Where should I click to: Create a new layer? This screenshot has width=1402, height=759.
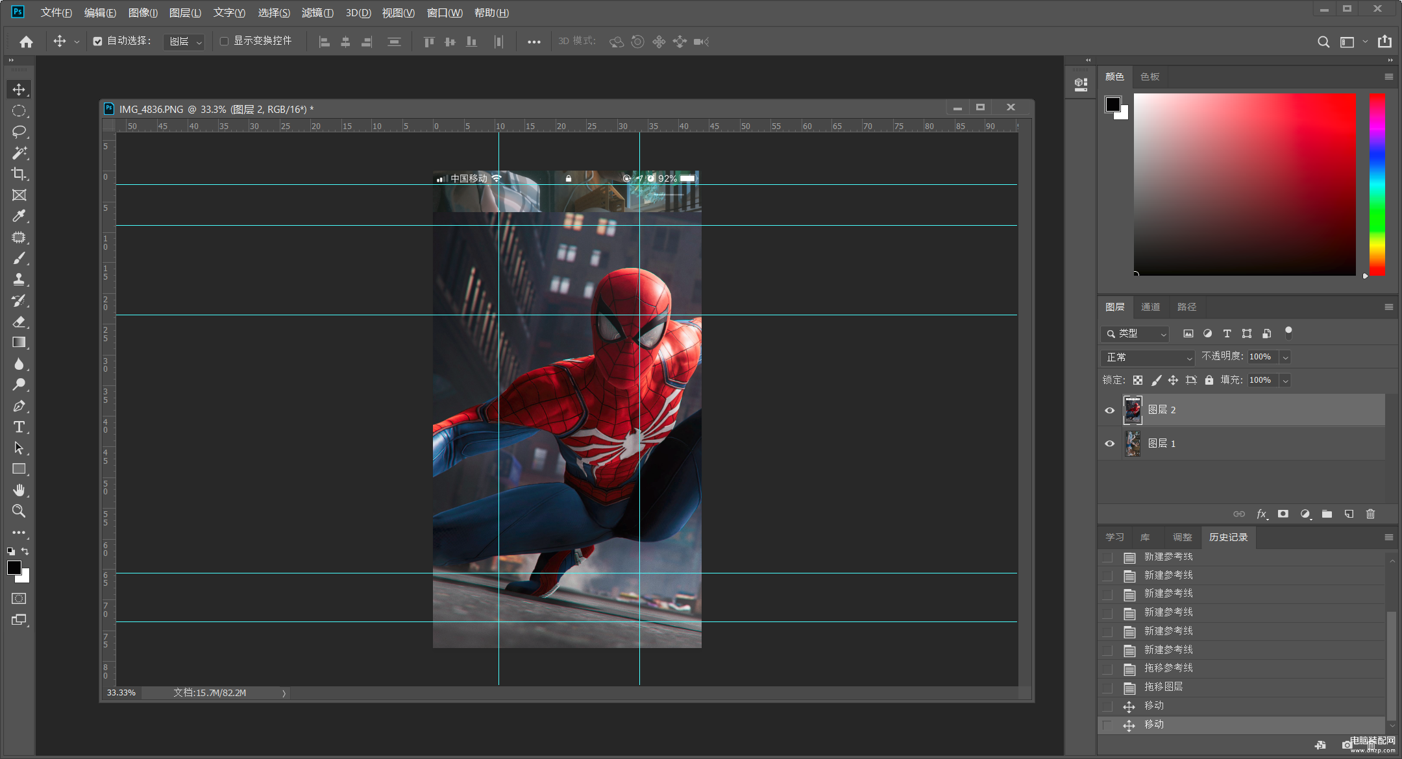coord(1349,514)
